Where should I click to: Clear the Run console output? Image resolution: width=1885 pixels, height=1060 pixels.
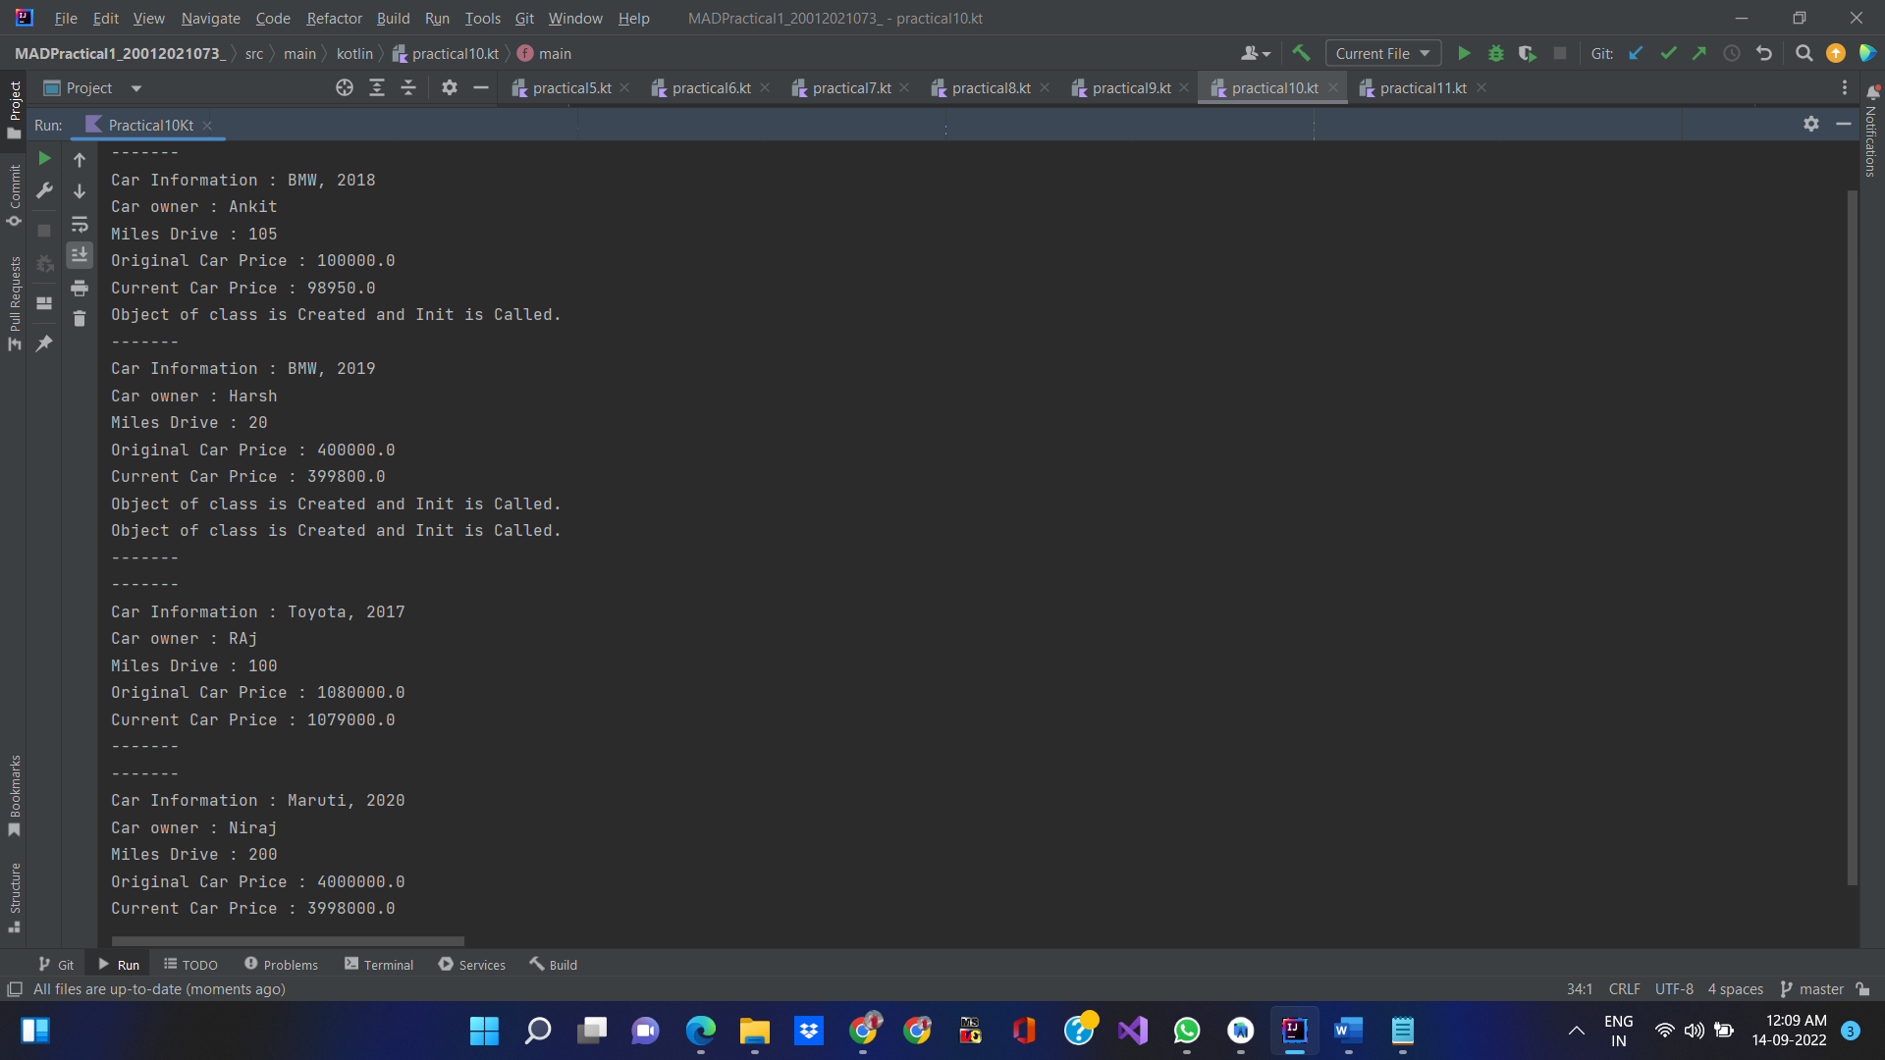point(80,319)
